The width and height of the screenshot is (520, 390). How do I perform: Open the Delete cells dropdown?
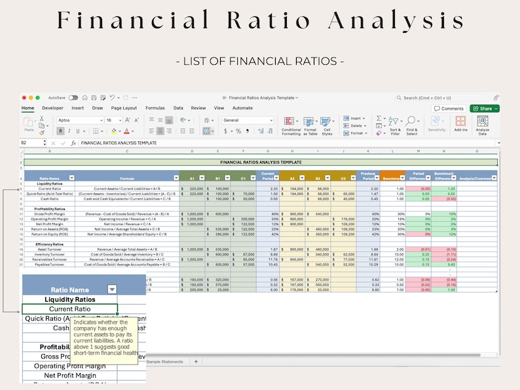355,126
